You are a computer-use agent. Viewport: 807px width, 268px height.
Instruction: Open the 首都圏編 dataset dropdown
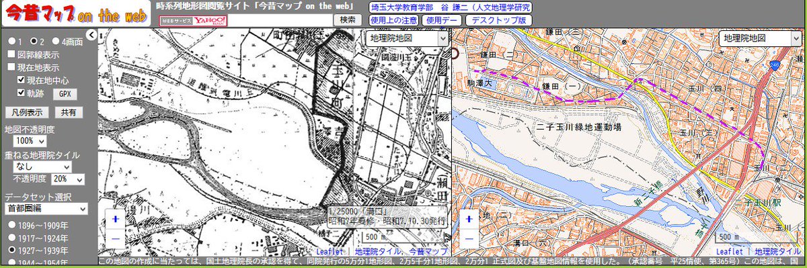[46, 209]
